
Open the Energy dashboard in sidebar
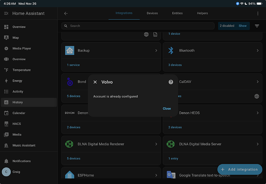tap(17, 81)
